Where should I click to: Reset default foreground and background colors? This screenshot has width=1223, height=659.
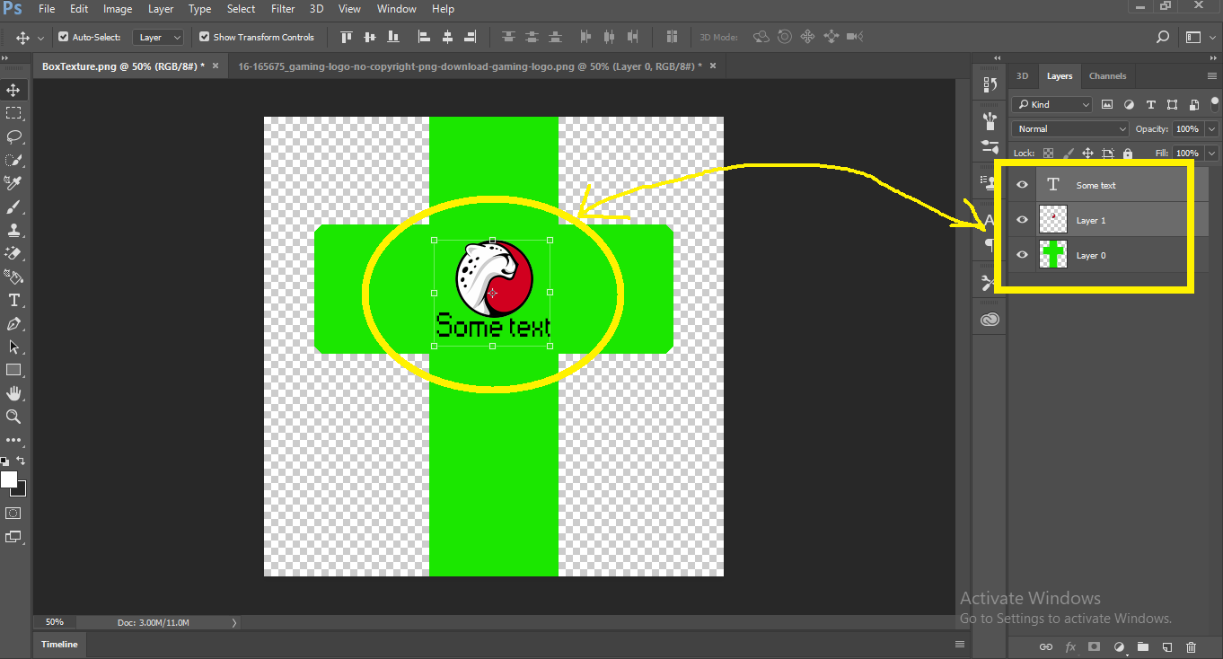coord(5,461)
